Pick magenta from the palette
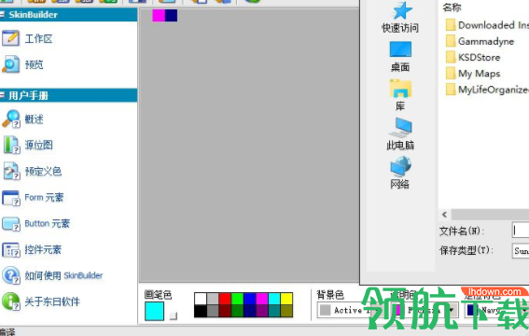Screen dimensions: 529x336 tap(262, 299)
